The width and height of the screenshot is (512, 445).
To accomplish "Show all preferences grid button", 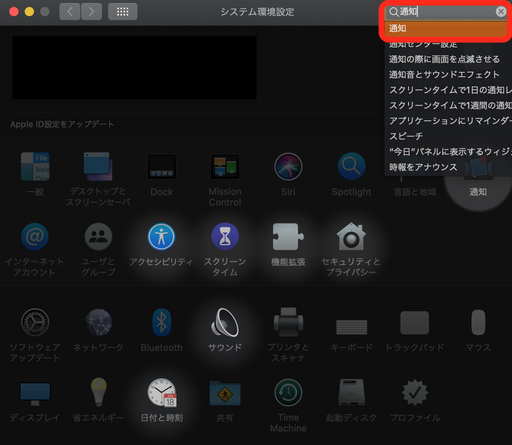I will 123,12.
